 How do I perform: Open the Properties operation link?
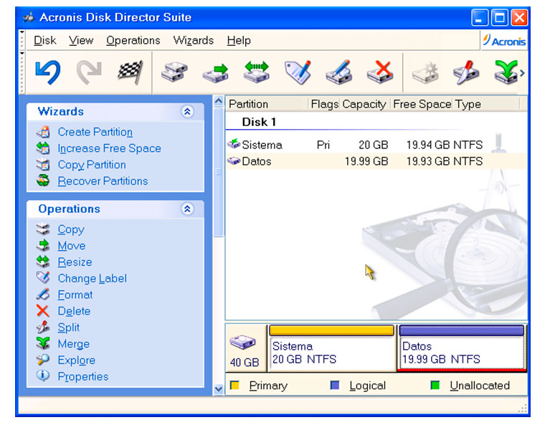pos(83,376)
